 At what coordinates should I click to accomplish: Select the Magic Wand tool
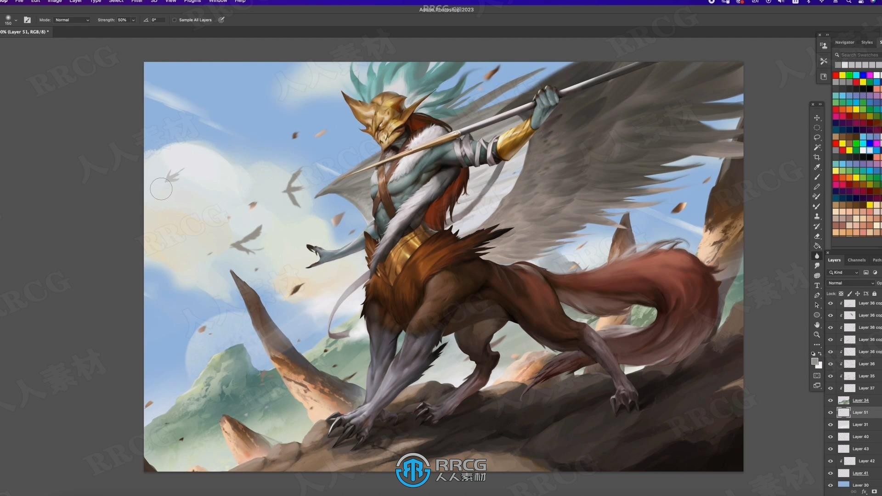[x=817, y=147]
